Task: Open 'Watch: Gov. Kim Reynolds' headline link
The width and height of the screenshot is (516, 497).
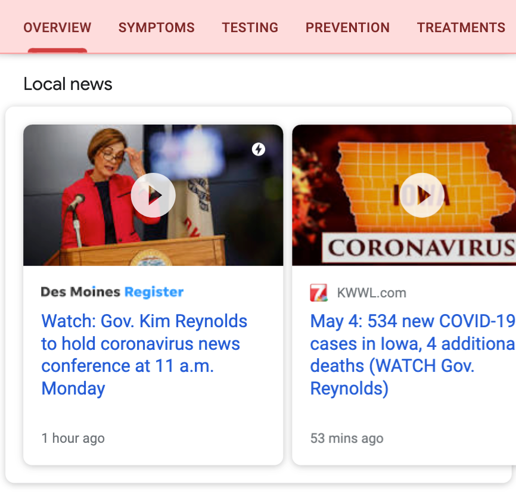Action: 144,355
